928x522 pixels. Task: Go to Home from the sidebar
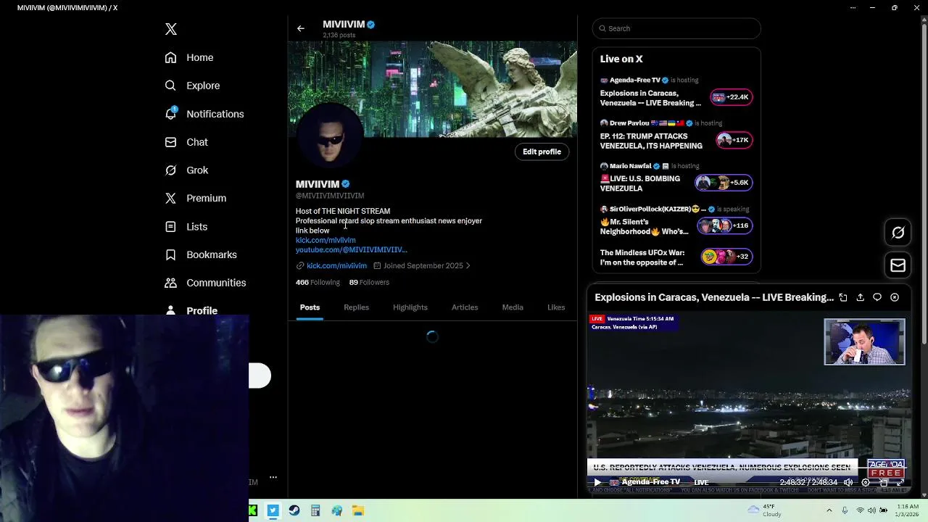[188, 57]
